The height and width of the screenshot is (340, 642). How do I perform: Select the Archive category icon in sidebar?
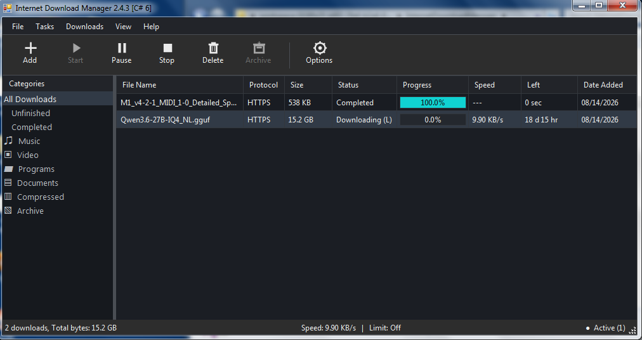[x=8, y=211]
